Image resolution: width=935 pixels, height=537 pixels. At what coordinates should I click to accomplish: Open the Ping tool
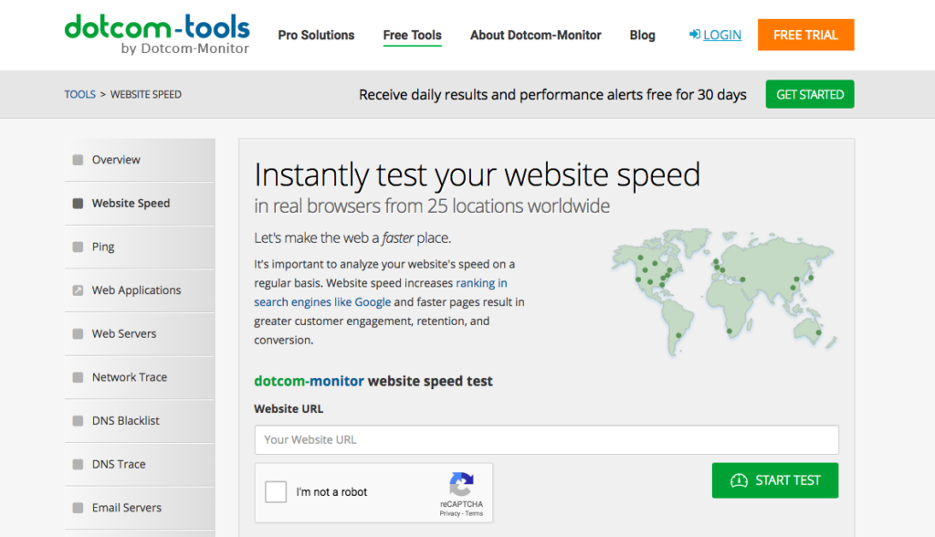point(140,247)
